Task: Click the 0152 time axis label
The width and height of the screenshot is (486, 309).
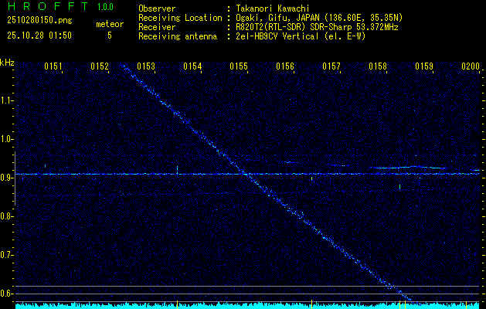Action: (x=100, y=66)
